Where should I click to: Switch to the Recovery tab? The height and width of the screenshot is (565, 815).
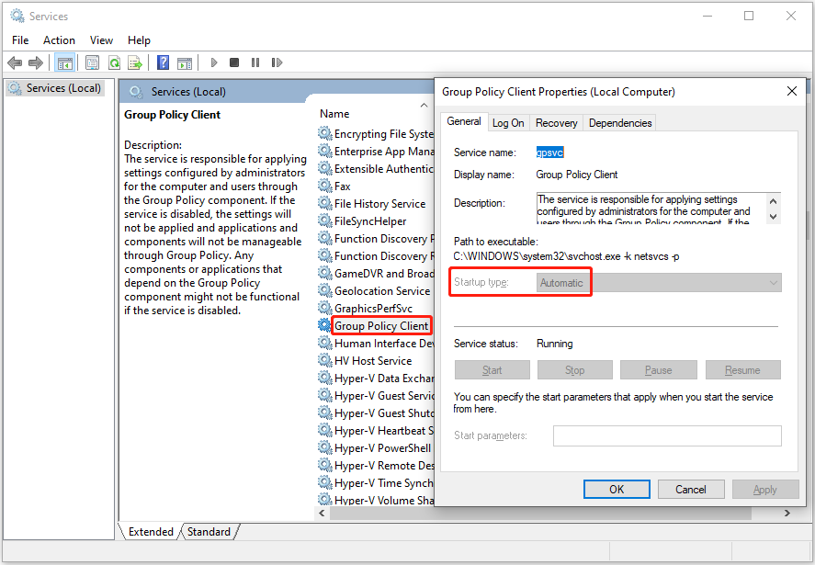(556, 123)
